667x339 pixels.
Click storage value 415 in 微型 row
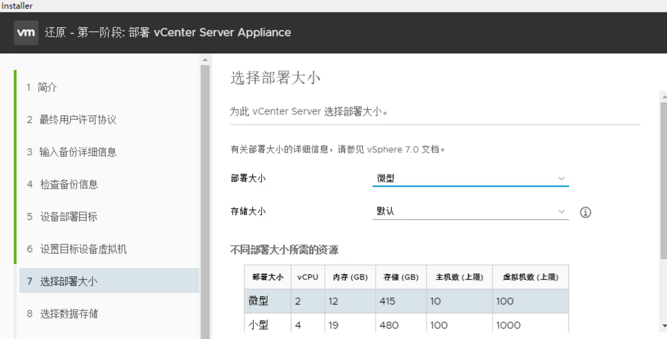[387, 301]
